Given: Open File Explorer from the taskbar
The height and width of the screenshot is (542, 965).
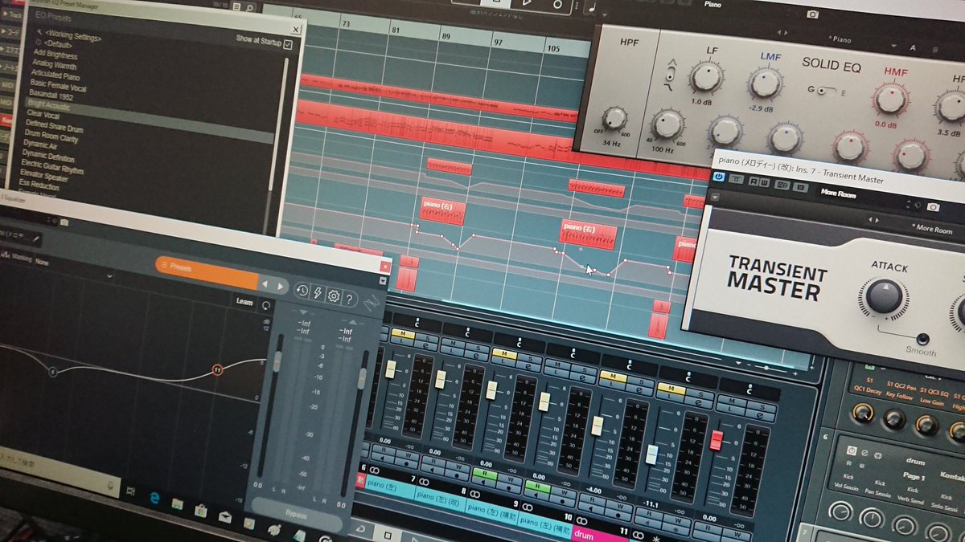Looking at the screenshot, I should 177,504.
